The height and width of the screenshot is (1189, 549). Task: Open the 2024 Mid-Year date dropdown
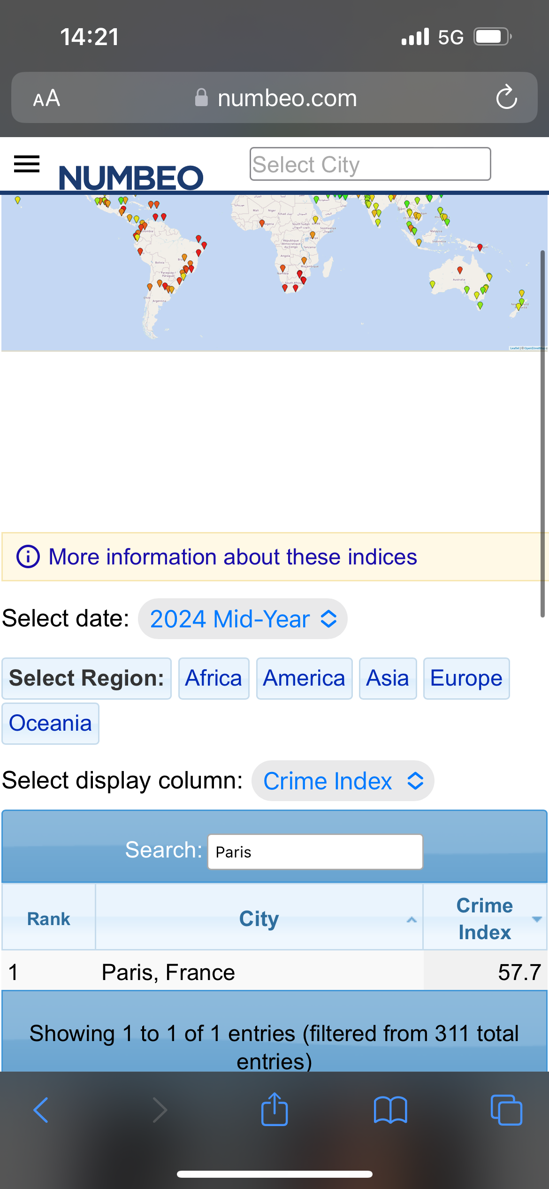coord(243,619)
